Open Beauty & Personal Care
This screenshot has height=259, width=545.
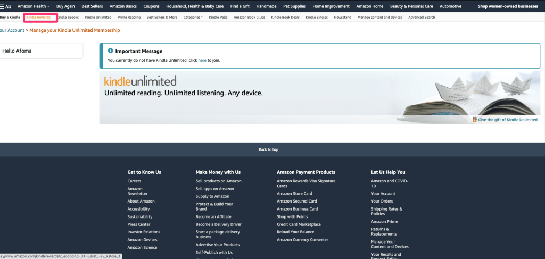[411, 6]
